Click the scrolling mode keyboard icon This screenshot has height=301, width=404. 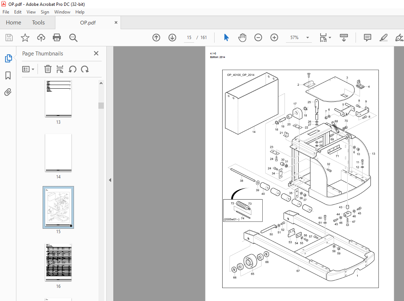pos(344,38)
